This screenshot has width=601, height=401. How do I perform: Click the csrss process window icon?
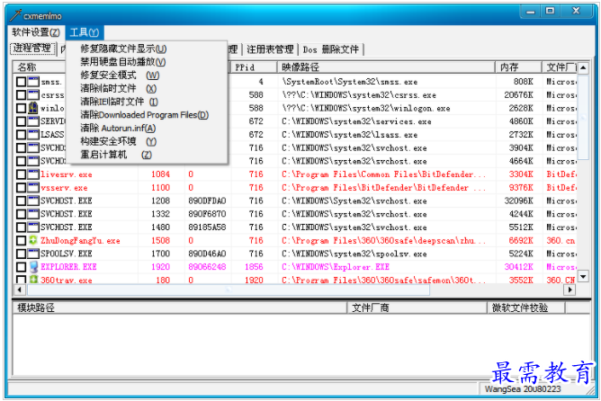tap(33, 94)
